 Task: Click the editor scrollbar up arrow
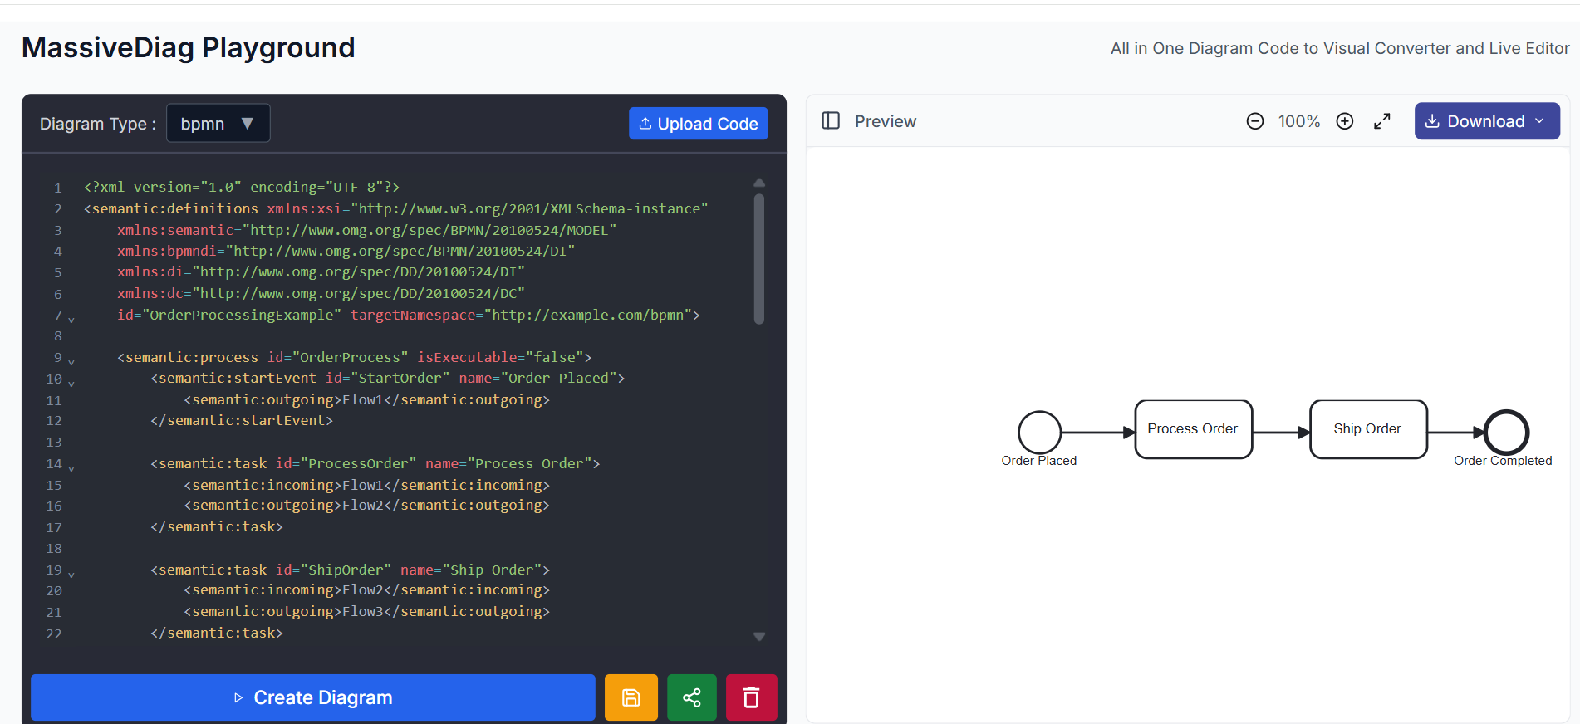point(759,183)
